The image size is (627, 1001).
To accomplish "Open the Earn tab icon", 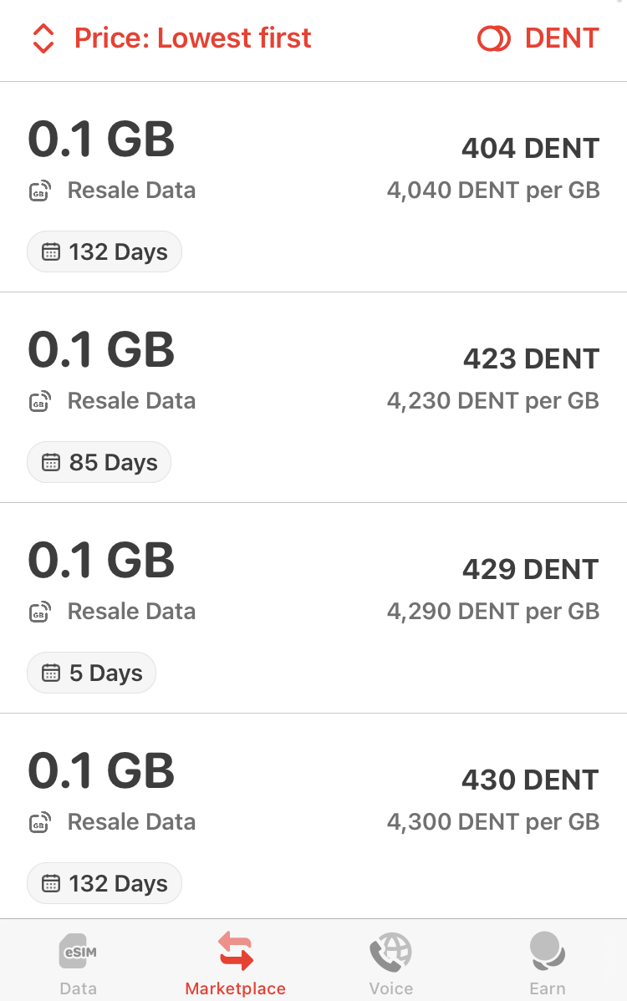I will click(x=548, y=951).
